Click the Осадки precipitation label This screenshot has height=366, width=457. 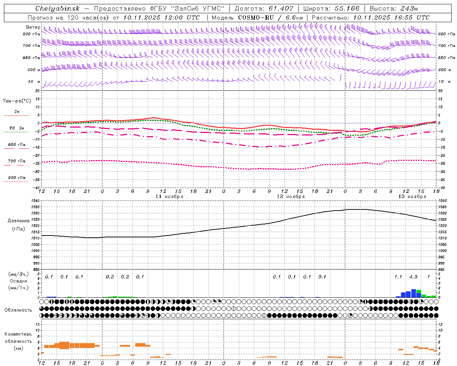[18, 281]
